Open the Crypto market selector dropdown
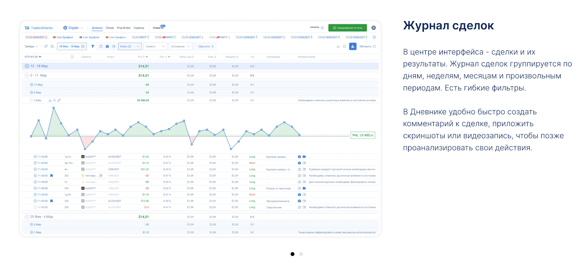 (73, 28)
